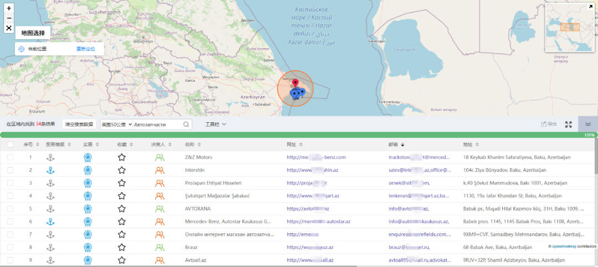
Task: Open Z&Z Motors website link
Action: [316, 158]
